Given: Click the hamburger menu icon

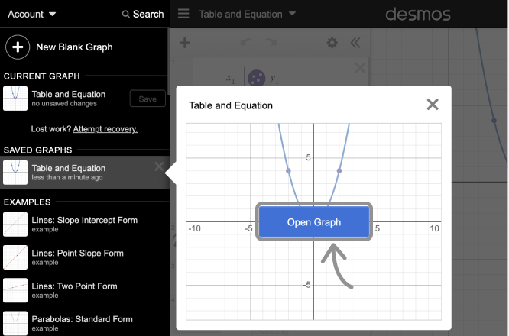Looking at the screenshot, I should [x=183, y=14].
